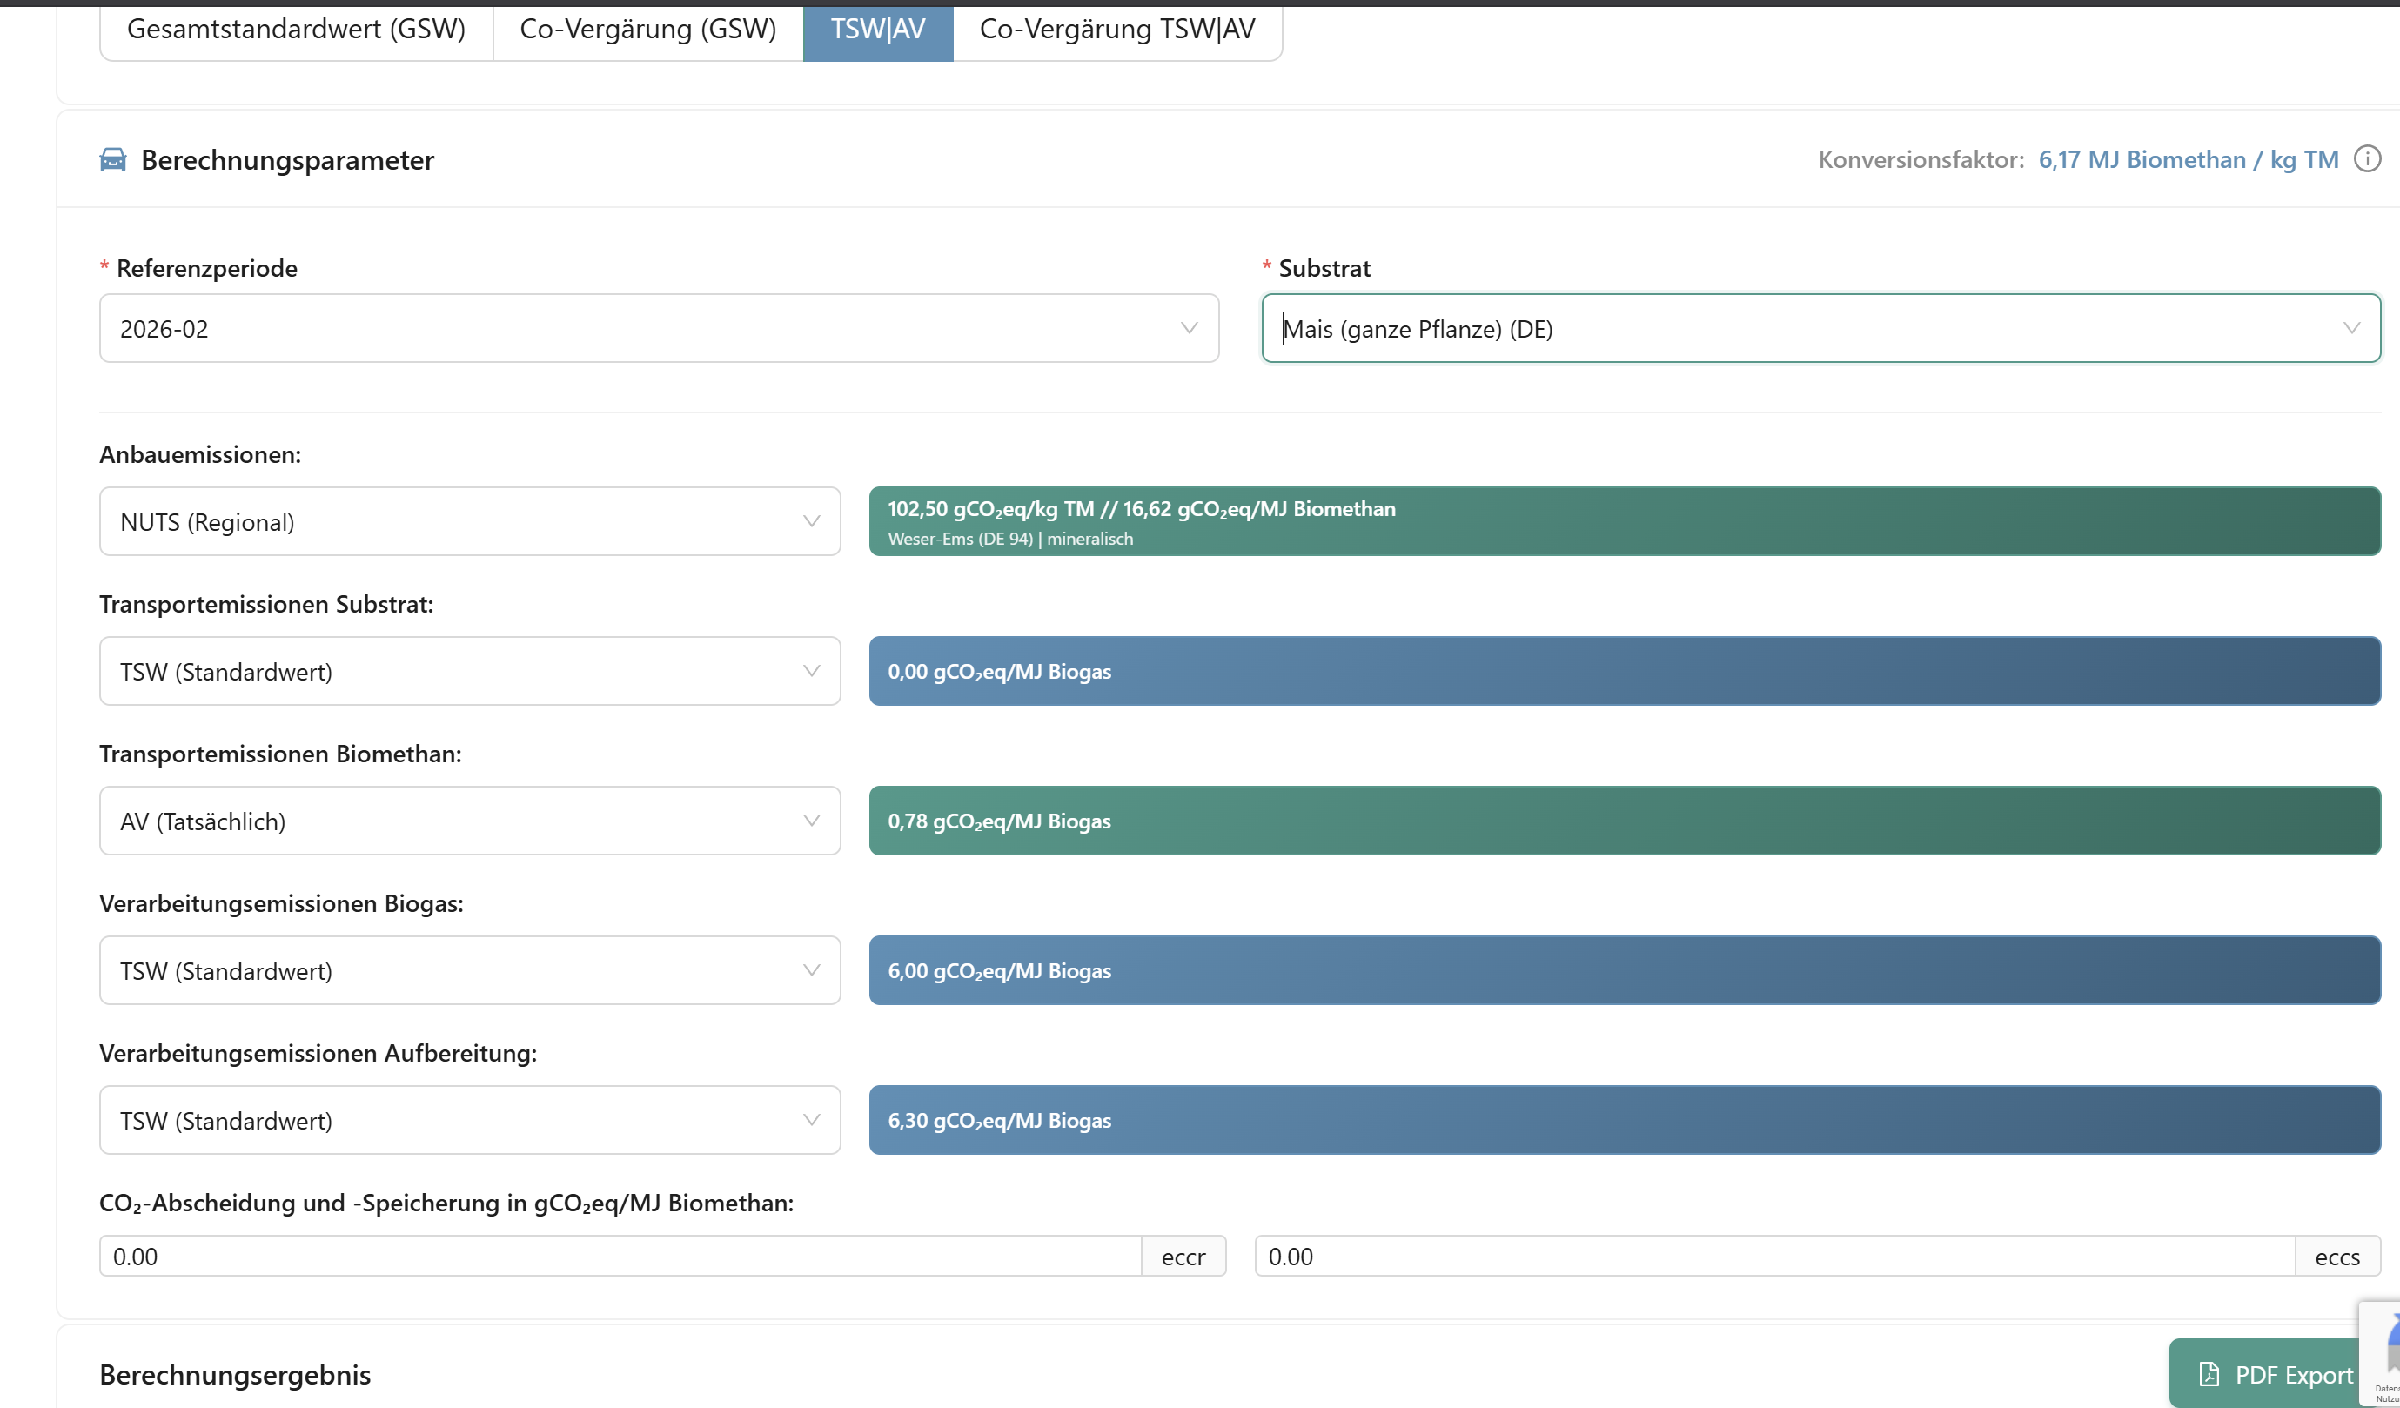
Task: Open the Verarbeitungsemissionen Aufbereitung dropdown
Action: click(468, 1120)
